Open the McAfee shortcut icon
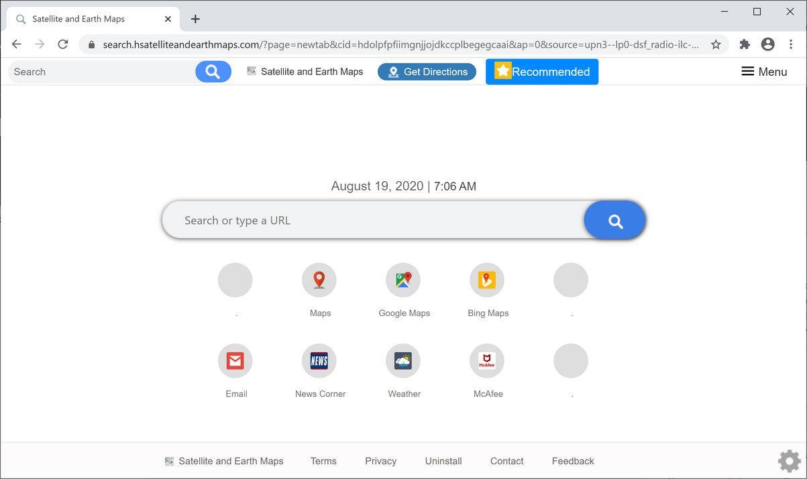The width and height of the screenshot is (807, 479). pos(487,360)
